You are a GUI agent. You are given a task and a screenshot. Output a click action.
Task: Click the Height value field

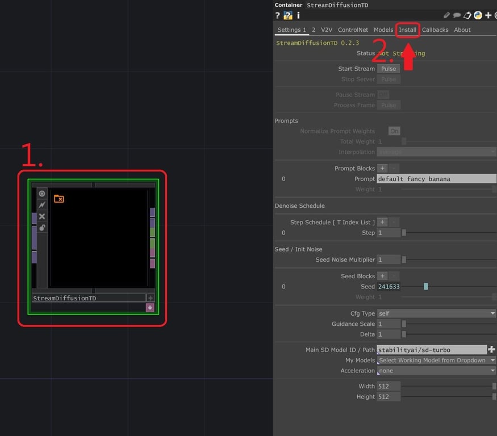point(389,397)
